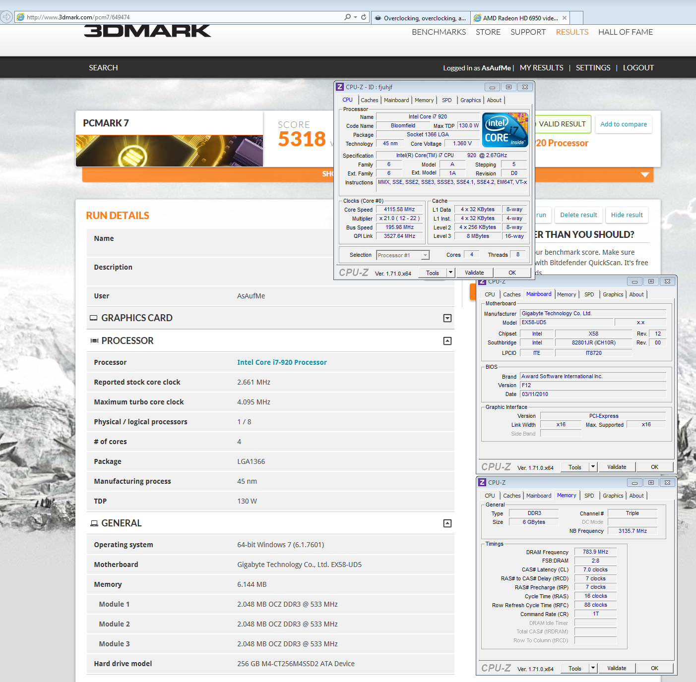Image resolution: width=696 pixels, height=682 pixels.
Task: Click the Delete result button
Action: [578, 215]
